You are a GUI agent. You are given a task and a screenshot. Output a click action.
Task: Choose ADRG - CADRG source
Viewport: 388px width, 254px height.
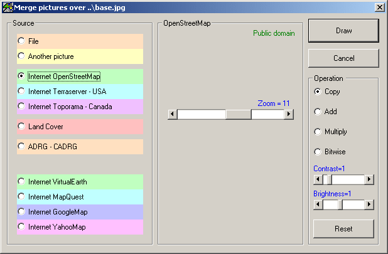[x=80, y=147]
